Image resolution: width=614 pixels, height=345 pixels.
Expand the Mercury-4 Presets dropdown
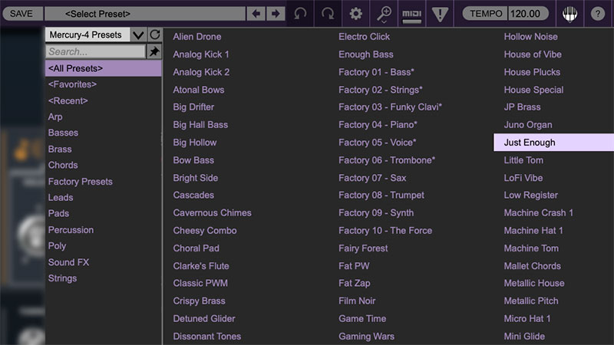[138, 34]
